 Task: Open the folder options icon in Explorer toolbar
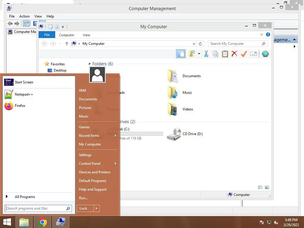coord(192,54)
